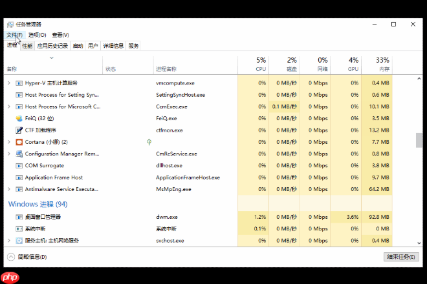Select MsMpEng.exe process name
The height and width of the screenshot is (284, 427).
click(173, 189)
